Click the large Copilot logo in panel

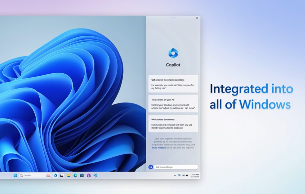[173, 53]
